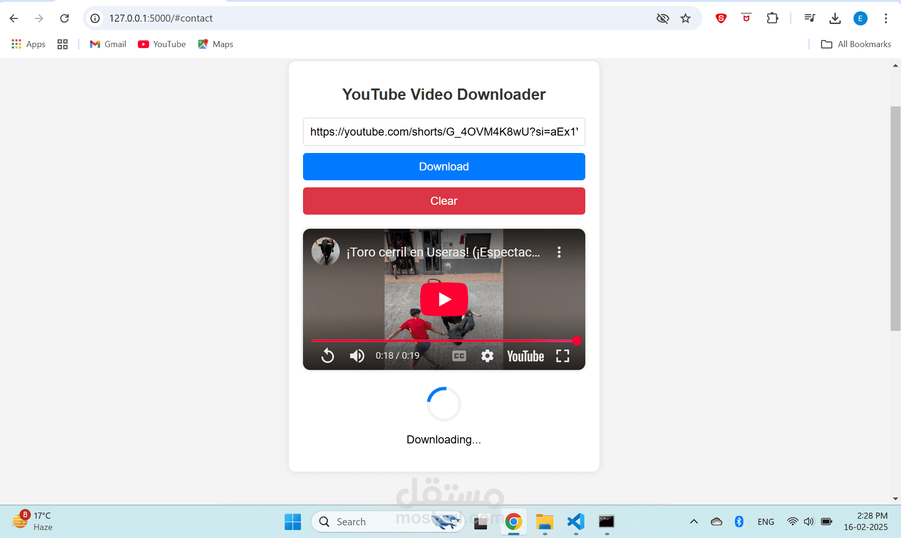Open the Extensions puzzle menu
This screenshot has height=538, width=901.
pyautogui.click(x=772, y=18)
